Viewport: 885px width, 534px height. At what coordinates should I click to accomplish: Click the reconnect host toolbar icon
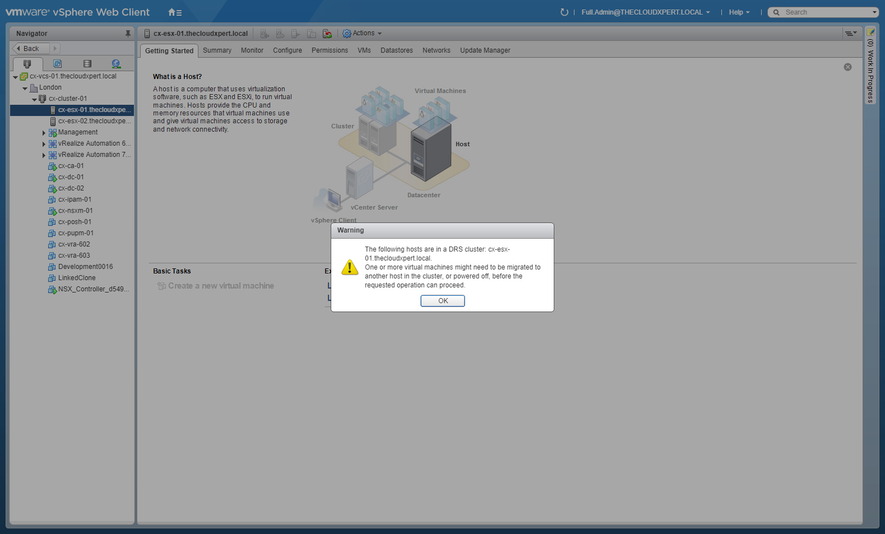(295, 34)
